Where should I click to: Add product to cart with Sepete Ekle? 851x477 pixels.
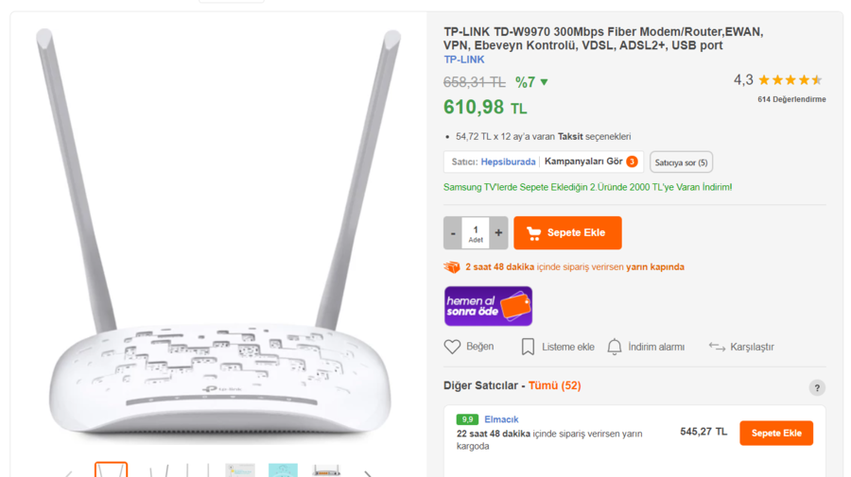(567, 232)
